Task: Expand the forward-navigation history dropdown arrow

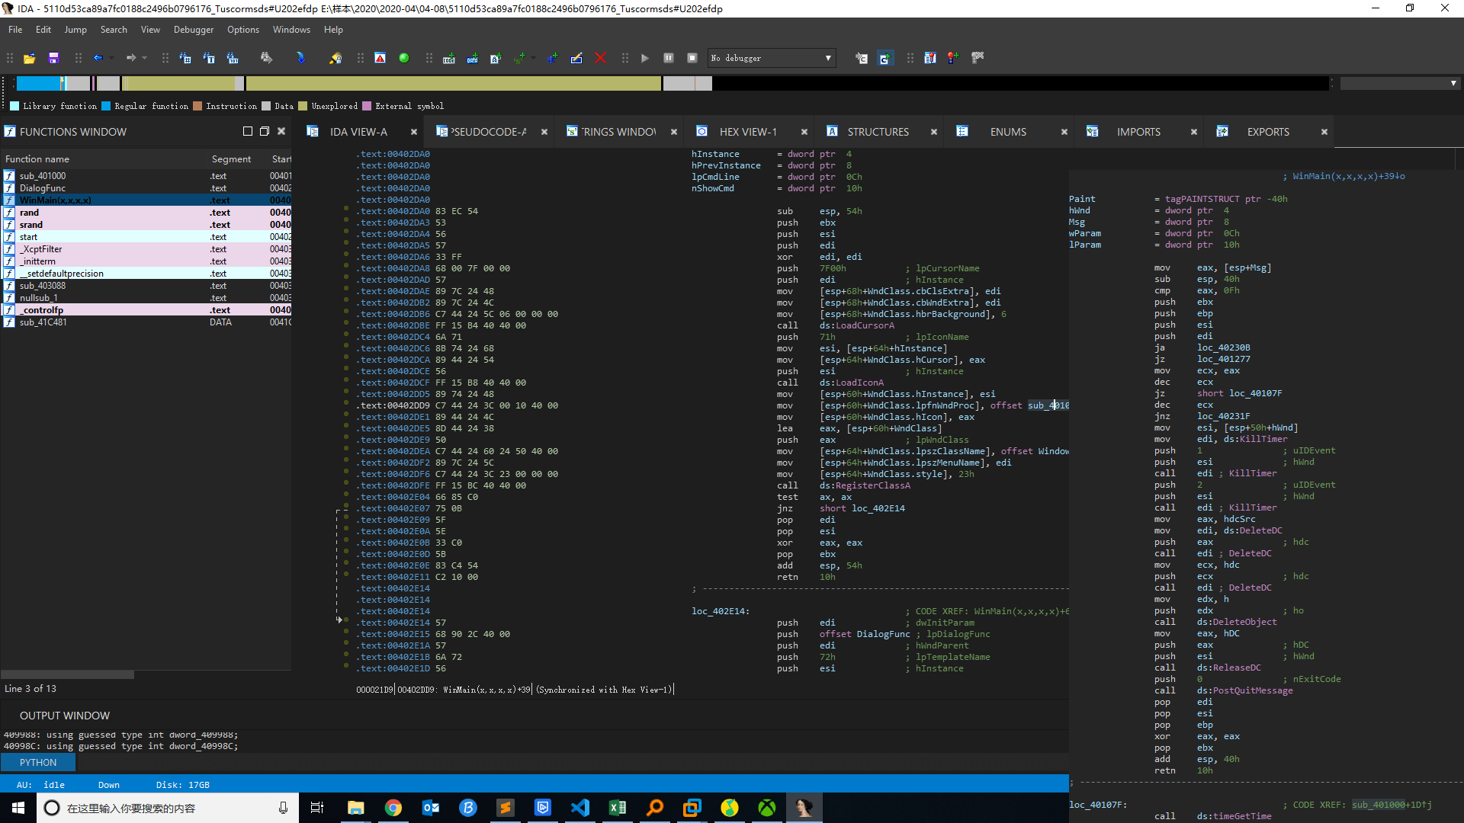Action: point(145,58)
